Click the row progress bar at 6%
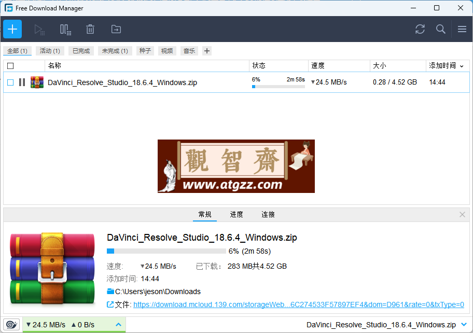 point(279,87)
